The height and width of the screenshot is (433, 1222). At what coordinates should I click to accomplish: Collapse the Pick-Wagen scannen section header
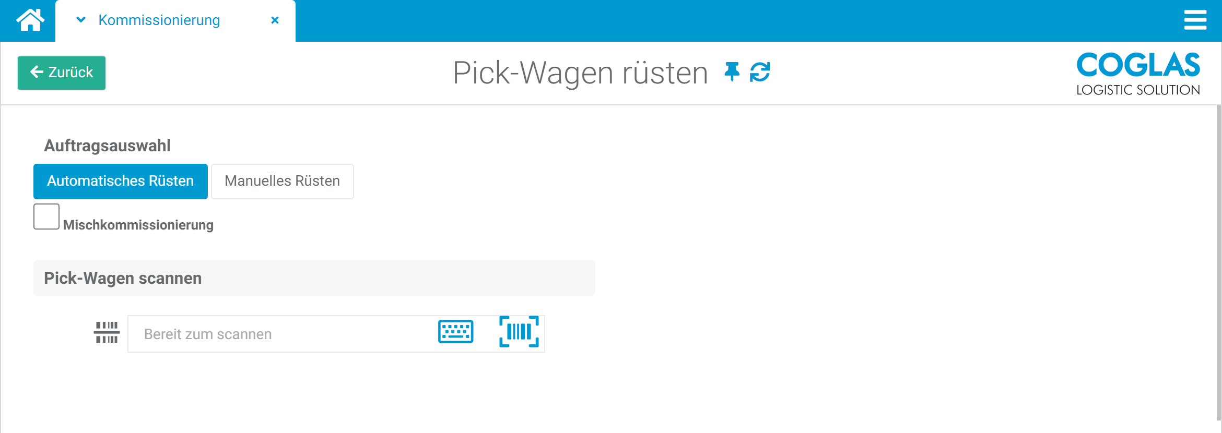[x=314, y=278]
